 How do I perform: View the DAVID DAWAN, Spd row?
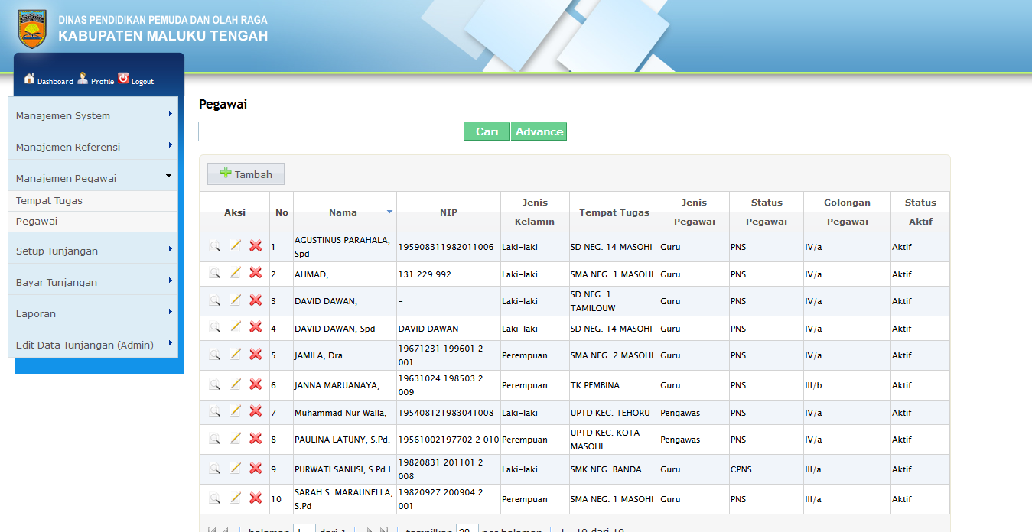coord(215,327)
